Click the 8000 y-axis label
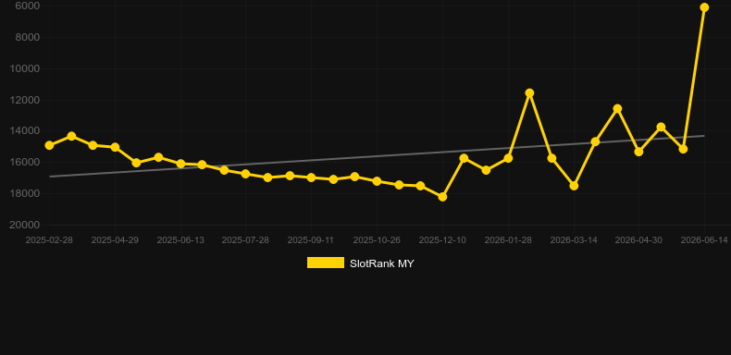The height and width of the screenshot is (355, 731). [28, 37]
